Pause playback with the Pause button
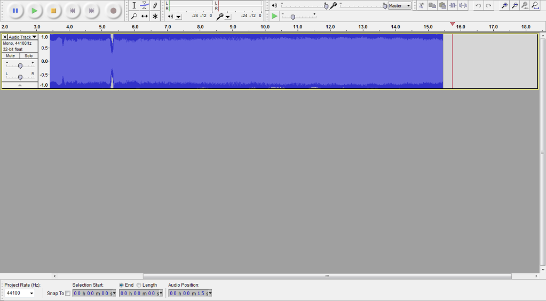This screenshot has width=546, height=301. [15, 10]
